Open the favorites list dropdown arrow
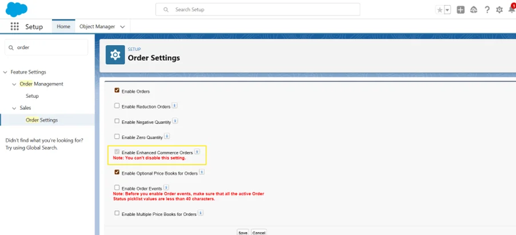Screen dimensions: 516x235 447,10
